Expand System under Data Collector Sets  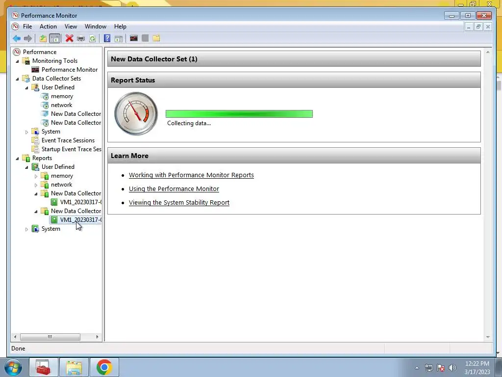[26, 132]
